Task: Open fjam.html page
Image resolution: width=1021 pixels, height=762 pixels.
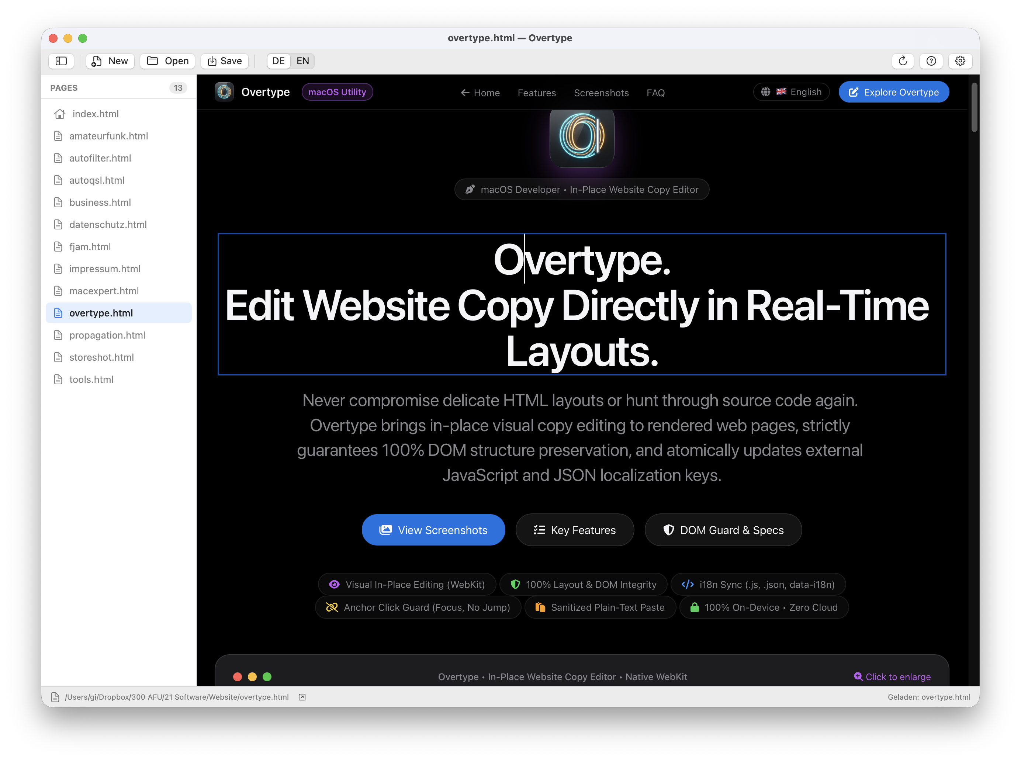Action: [118, 247]
